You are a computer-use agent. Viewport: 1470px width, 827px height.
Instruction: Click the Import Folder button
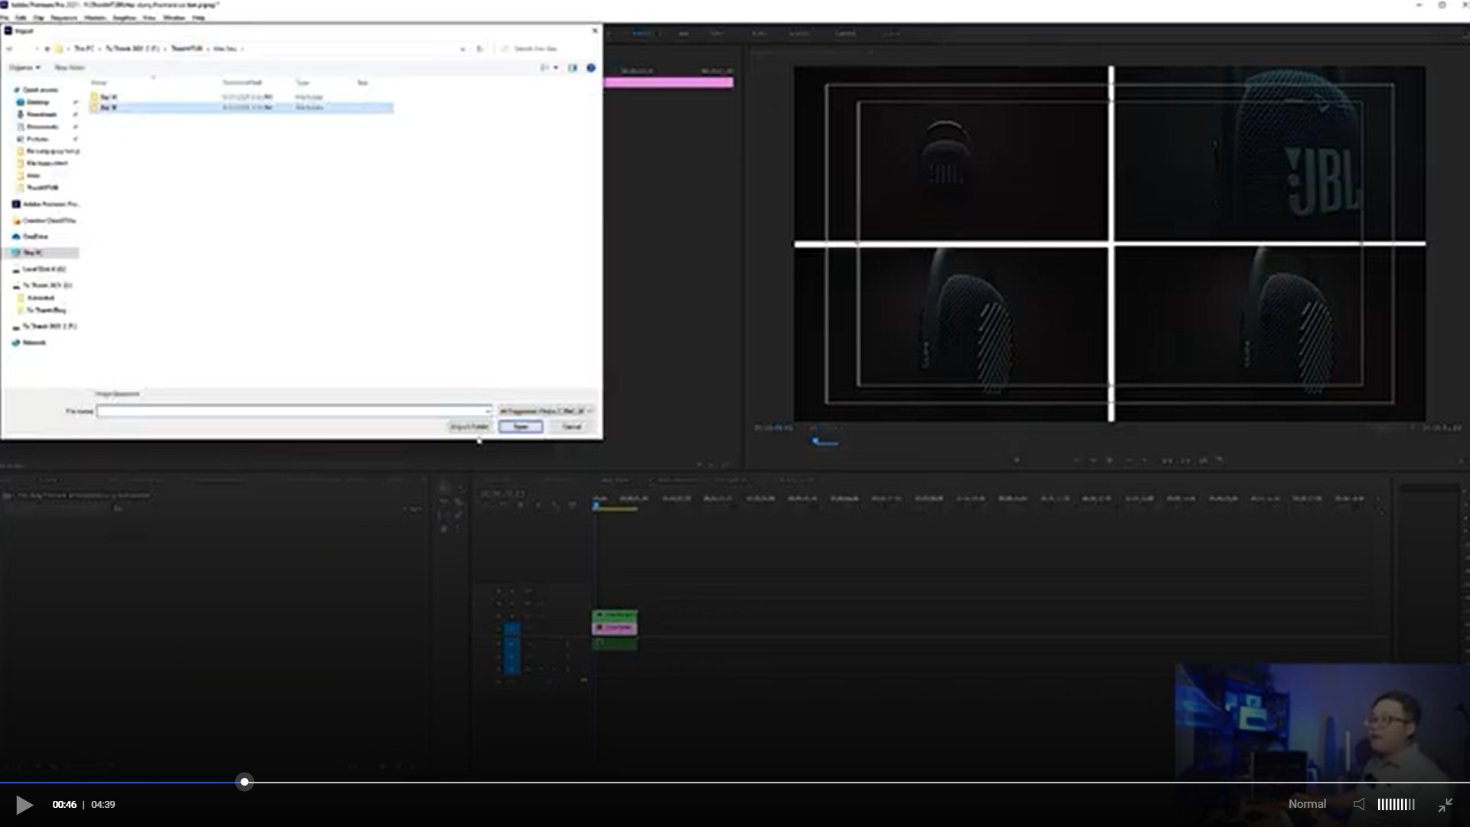469,427
